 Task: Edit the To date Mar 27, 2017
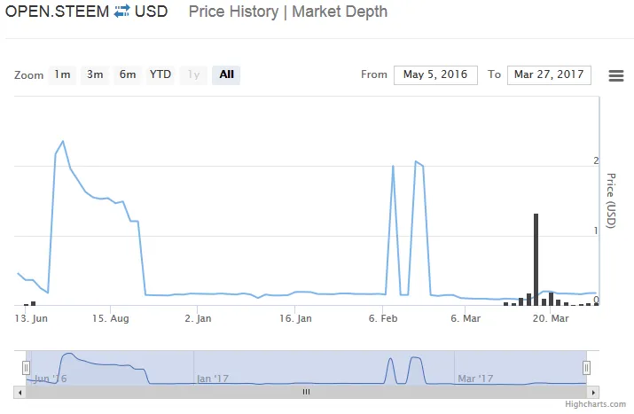pos(549,75)
